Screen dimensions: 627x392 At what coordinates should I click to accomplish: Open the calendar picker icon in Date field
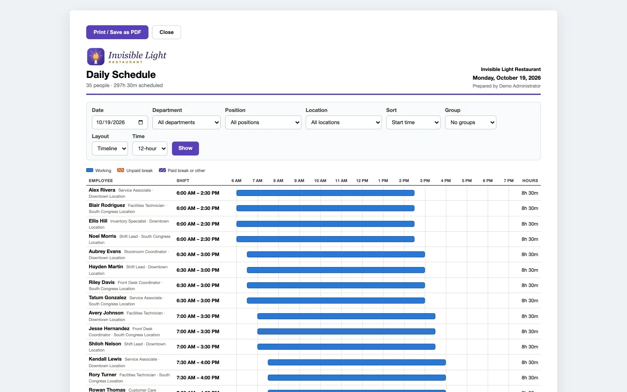click(x=141, y=122)
